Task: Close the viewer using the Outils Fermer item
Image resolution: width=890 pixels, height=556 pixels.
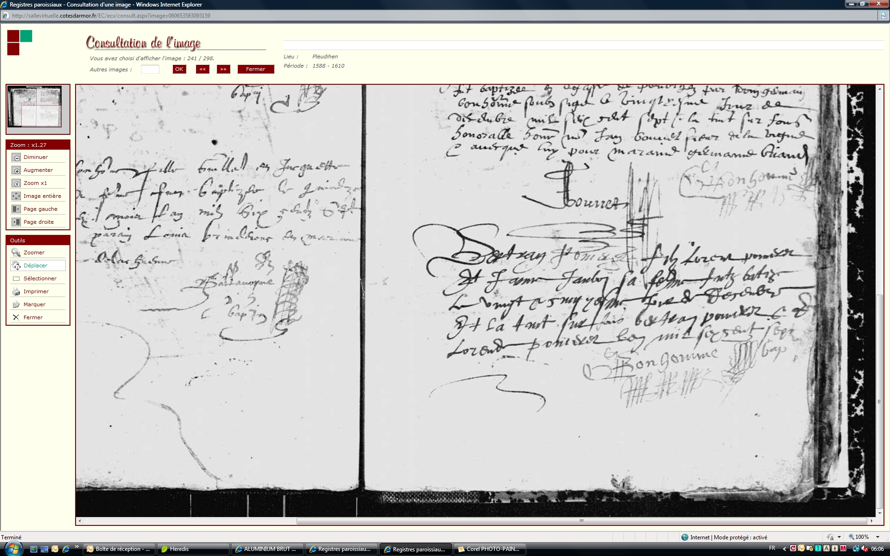Action: coord(16,318)
